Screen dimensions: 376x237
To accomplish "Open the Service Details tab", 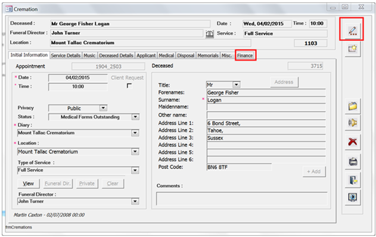I will (x=66, y=55).
